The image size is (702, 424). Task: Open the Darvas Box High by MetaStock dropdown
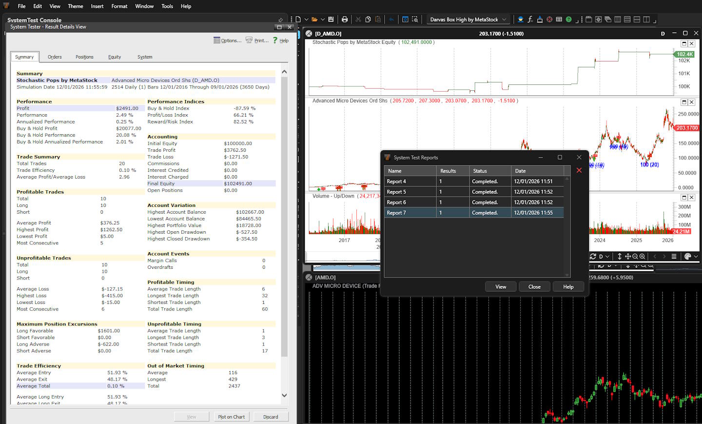coord(504,20)
